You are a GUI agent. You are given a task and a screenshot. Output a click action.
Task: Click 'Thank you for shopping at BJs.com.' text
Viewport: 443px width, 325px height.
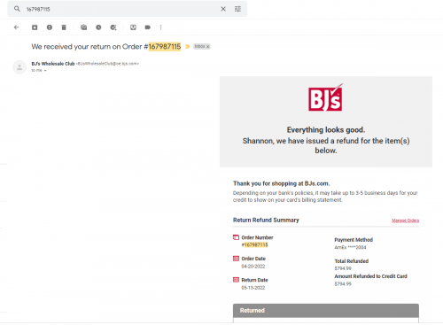(281, 183)
